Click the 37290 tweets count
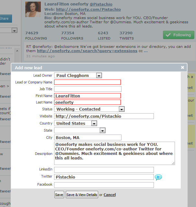The height and width of the screenshot is (207, 196). pyautogui.click(x=126, y=33)
